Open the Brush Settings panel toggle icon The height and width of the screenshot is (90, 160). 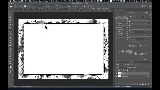[25, 6]
